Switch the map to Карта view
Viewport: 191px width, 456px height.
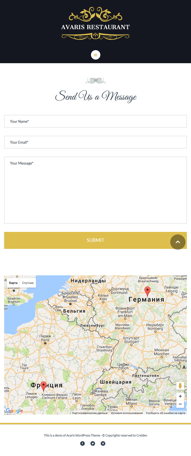click(13, 283)
